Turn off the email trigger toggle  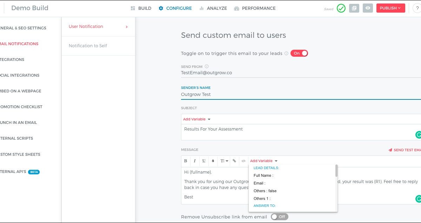[299, 53]
